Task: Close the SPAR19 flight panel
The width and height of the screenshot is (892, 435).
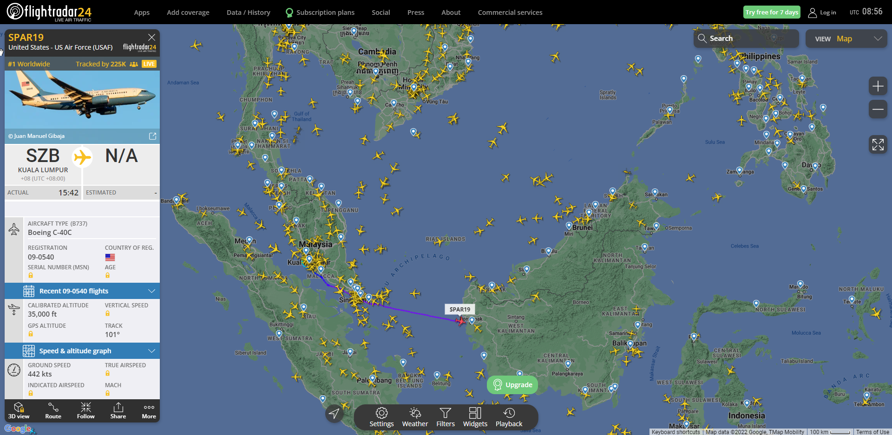Action: (x=151, y=37)
